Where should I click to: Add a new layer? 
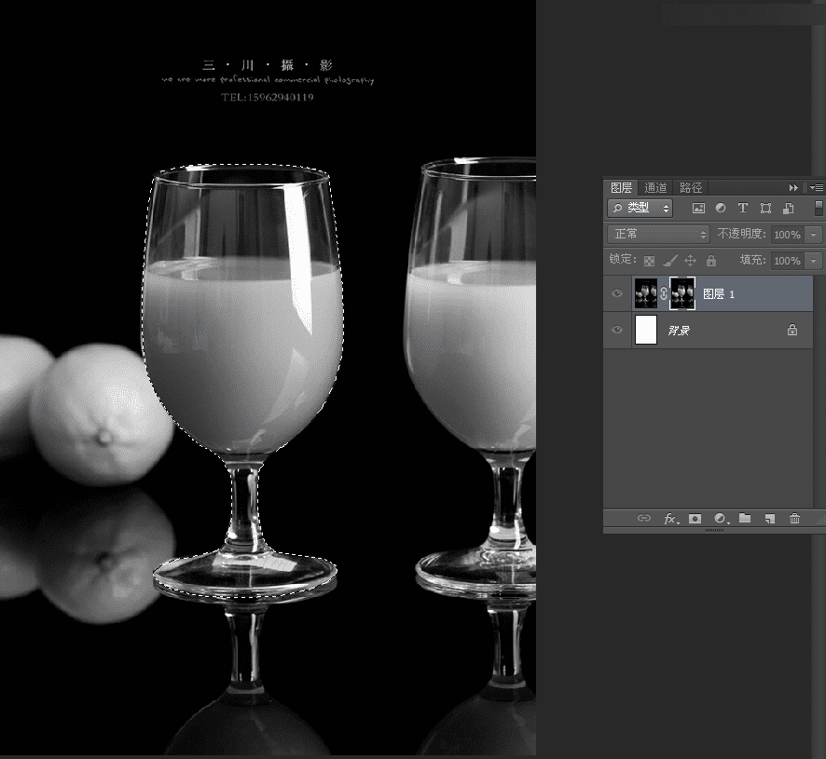(768, 519)
